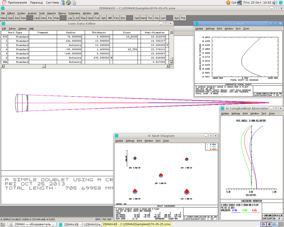Click Lens Data Editor horizontal scroll right arrow
Viewport: 284px width, 227px height.
[168, 66]
